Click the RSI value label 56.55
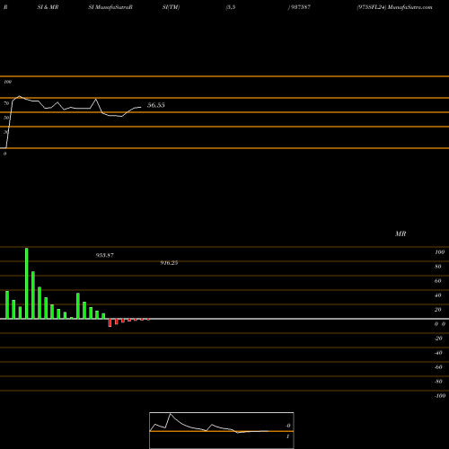The height and width of the screenshot is (449, 449). click(156, 105)
